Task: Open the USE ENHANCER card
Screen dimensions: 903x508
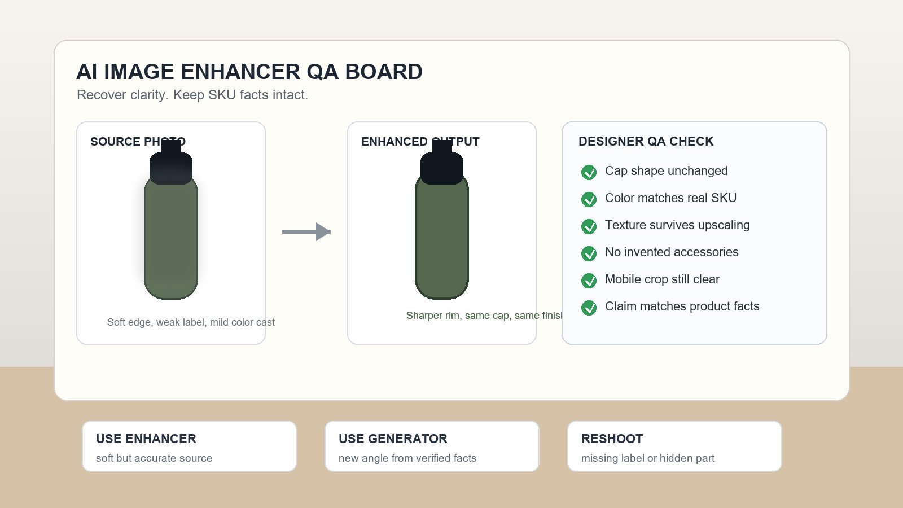Action: (189, 446)
